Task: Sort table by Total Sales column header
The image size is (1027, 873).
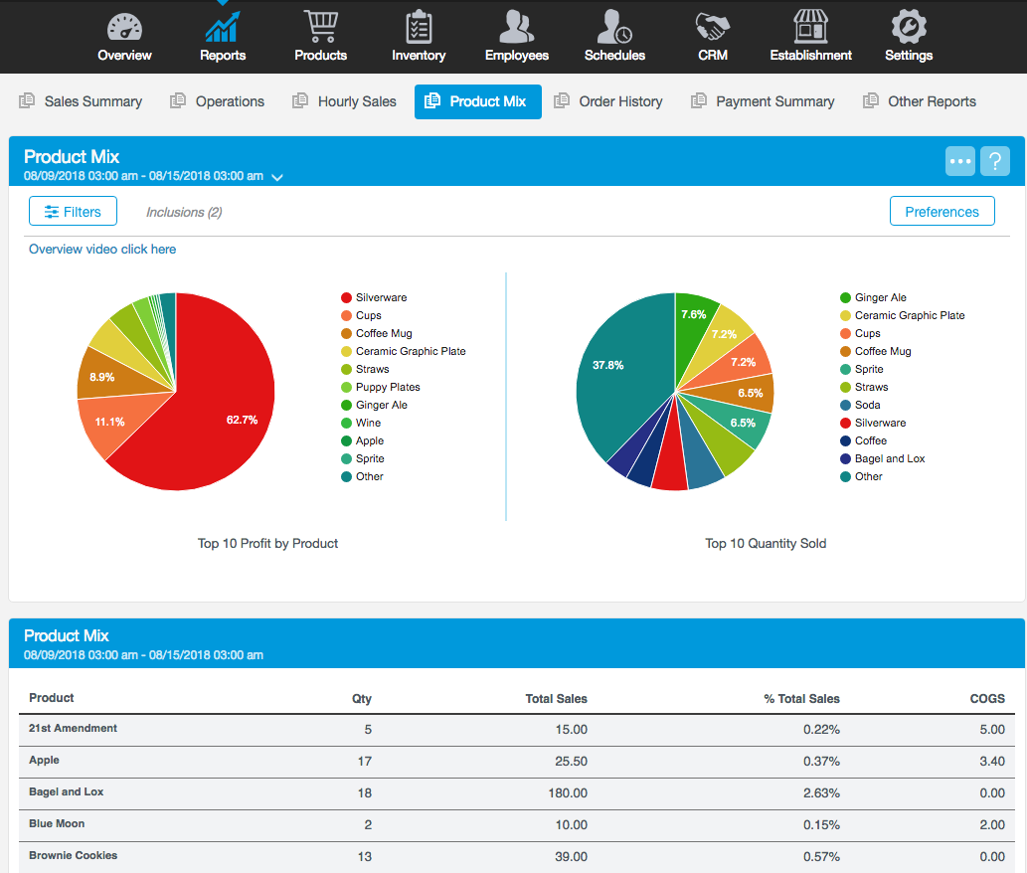Action: coord(556,698)
